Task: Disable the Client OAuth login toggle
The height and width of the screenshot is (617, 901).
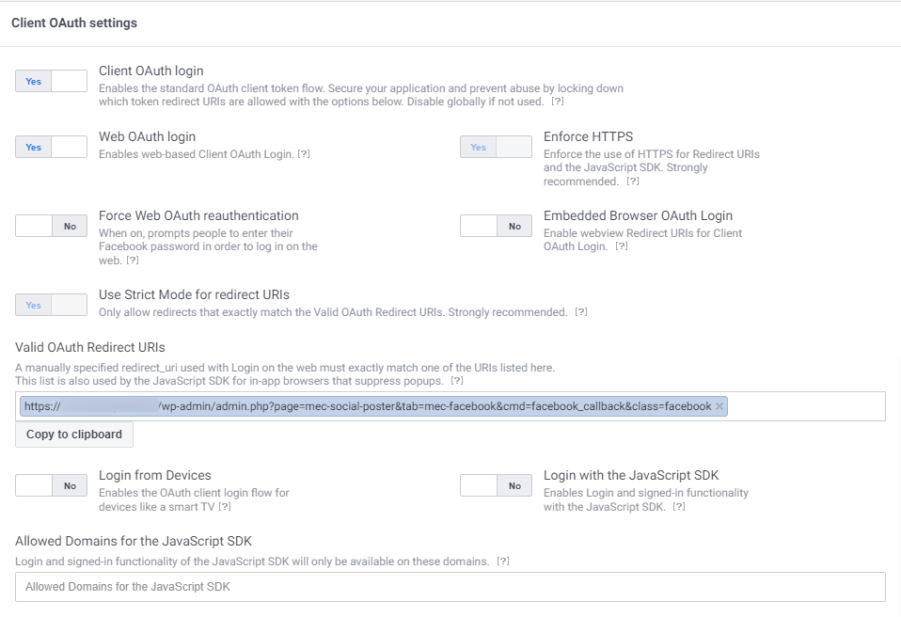Action: (x=51, y=81)
